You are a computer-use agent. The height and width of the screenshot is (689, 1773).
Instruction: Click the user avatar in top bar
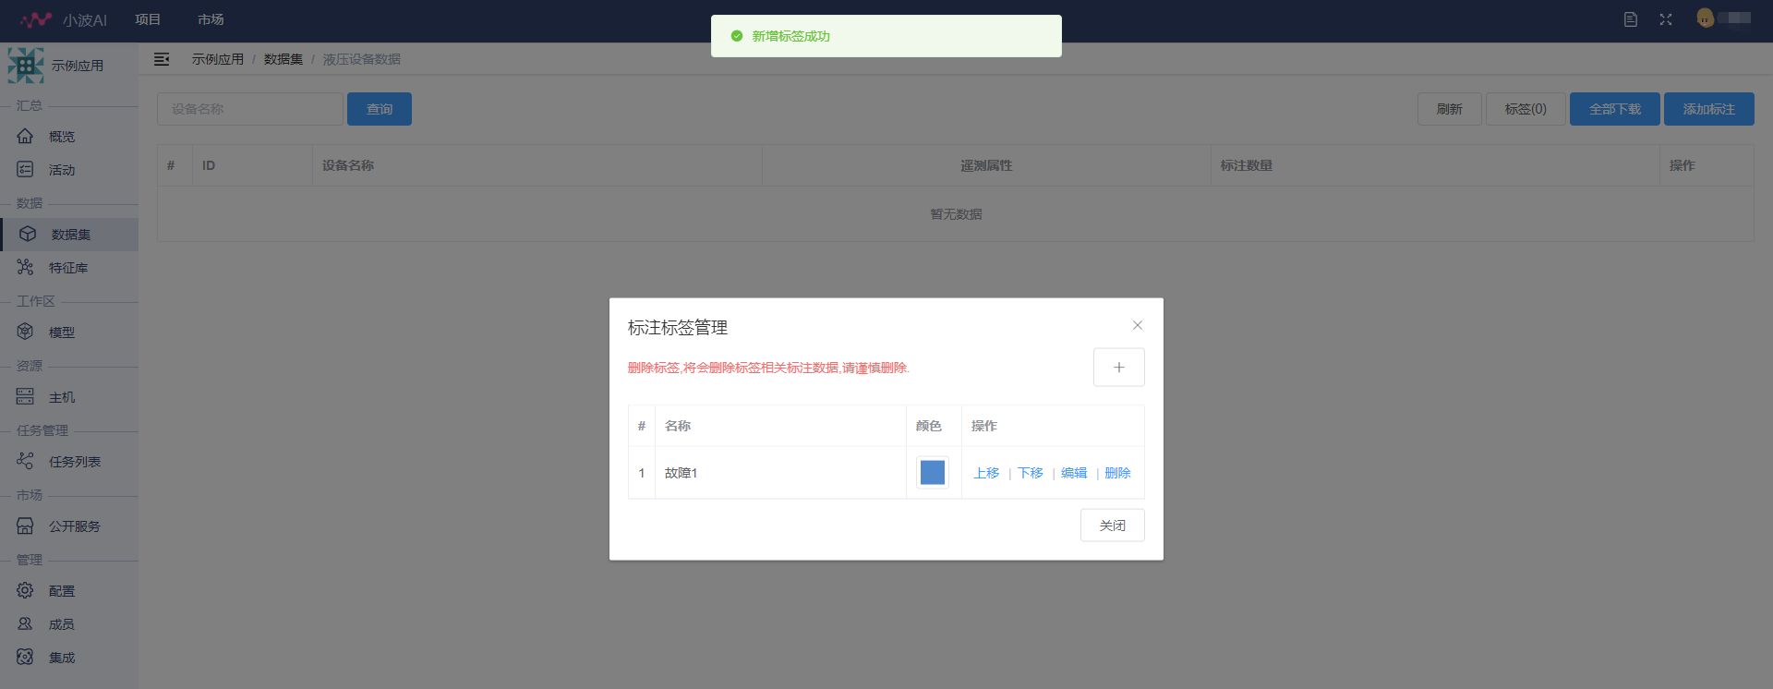point(1706,18)
